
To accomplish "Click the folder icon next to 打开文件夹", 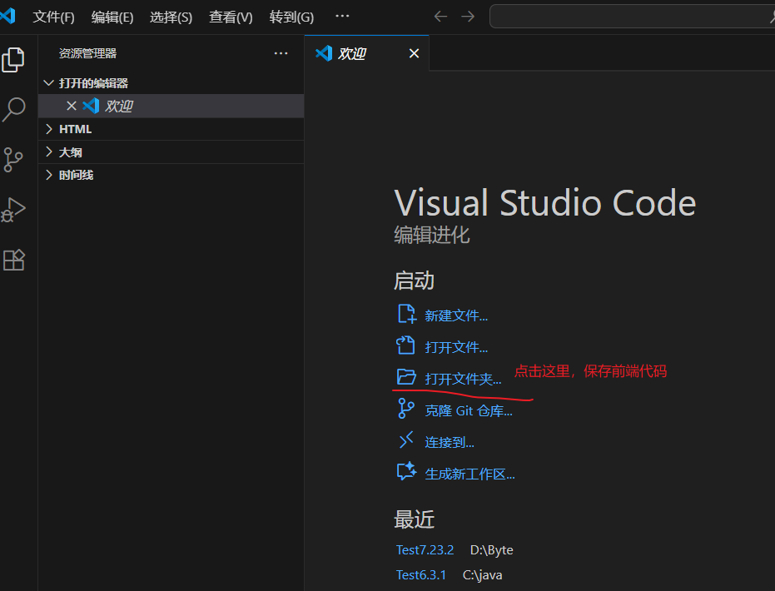I will [x=406, y=376].
